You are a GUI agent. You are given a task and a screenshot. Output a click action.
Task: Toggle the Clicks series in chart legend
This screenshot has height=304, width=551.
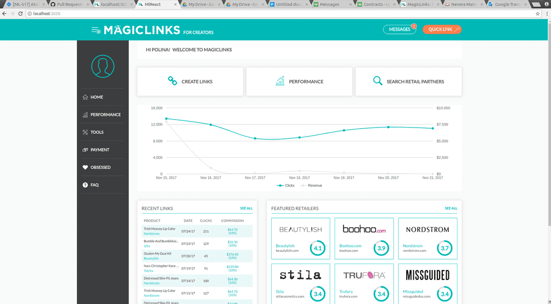[286, 185]
